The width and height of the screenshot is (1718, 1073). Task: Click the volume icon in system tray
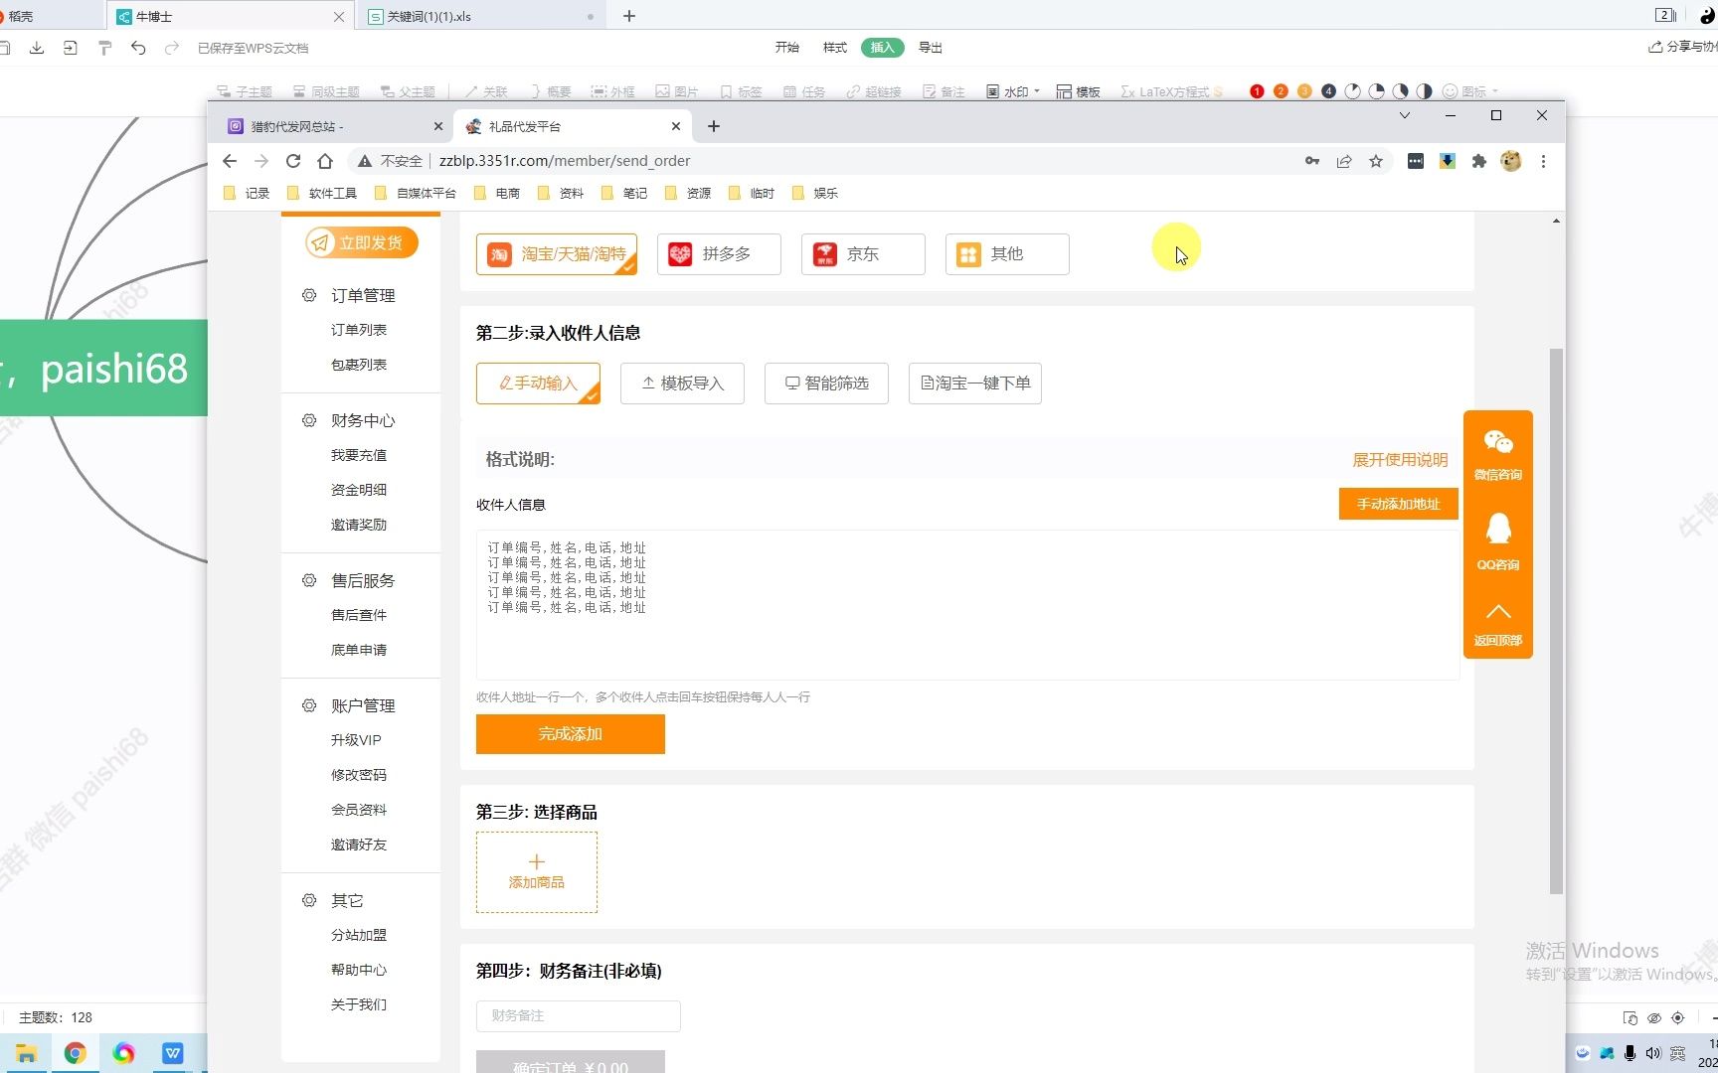point(1653,1053)
